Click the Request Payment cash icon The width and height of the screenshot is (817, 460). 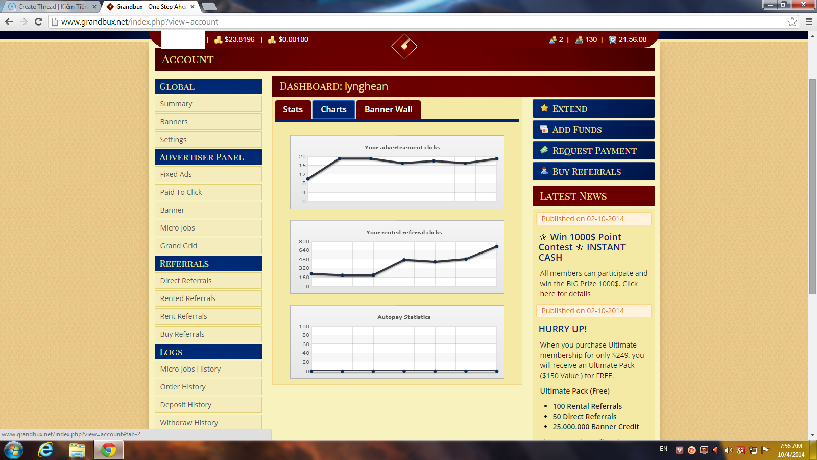(544, 150)
